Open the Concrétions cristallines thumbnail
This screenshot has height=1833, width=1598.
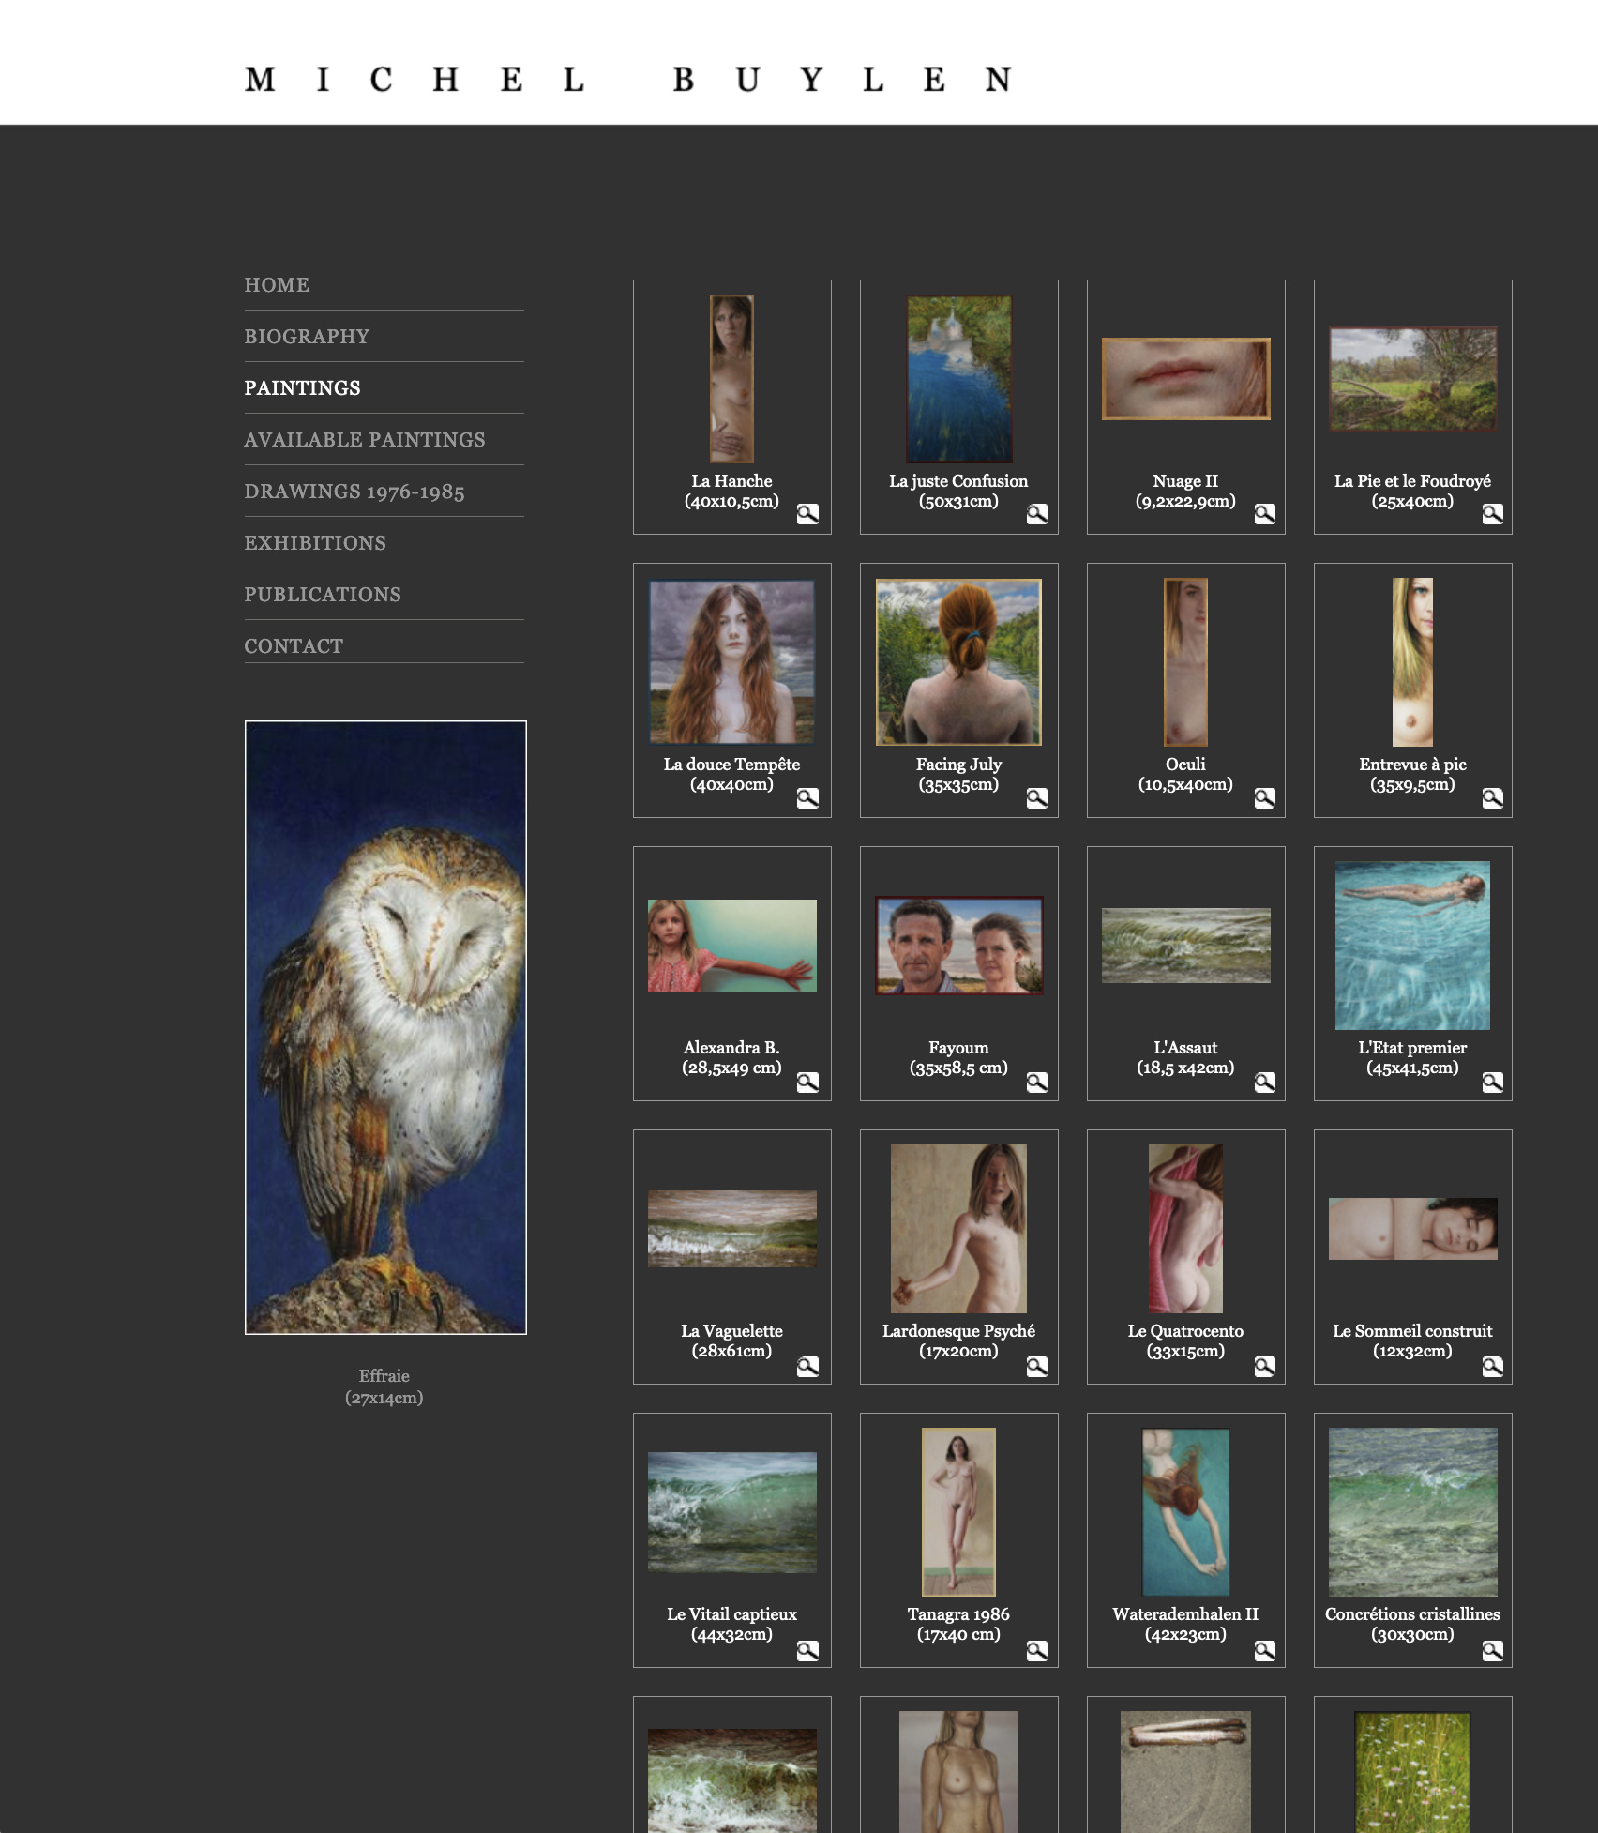coord(1413,1512)
